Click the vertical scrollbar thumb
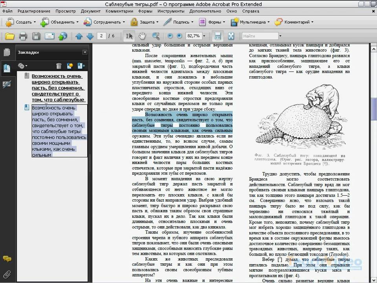 pos(374,108)
